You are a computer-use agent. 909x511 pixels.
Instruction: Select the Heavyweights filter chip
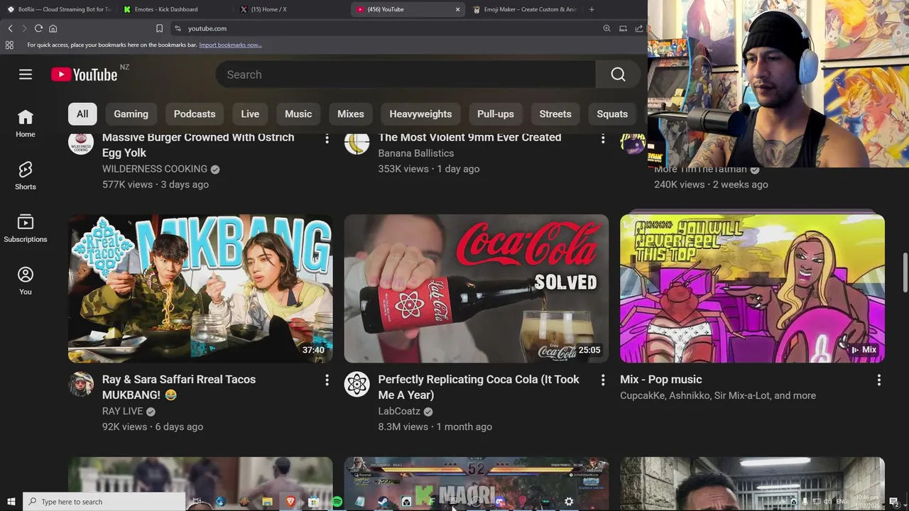click(420, 114)
